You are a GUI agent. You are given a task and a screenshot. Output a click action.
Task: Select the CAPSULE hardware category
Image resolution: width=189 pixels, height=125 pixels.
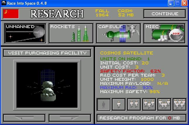pos(118,33)
